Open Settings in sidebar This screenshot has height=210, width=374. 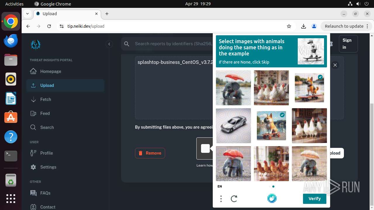click(65, 167)
